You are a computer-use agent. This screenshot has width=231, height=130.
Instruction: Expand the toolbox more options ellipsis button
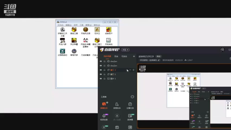tap(132, 97)
